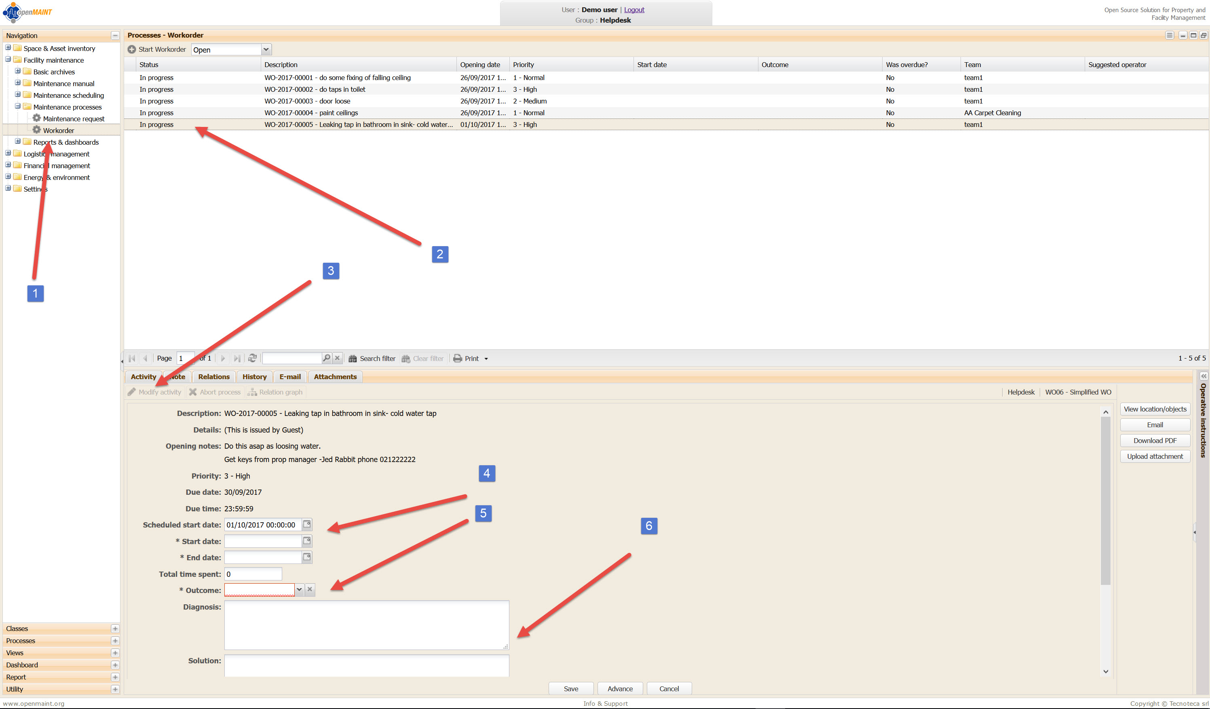Click the magnifier search icon in pager
Screen dimensions: 1210x709
[327, 358]
